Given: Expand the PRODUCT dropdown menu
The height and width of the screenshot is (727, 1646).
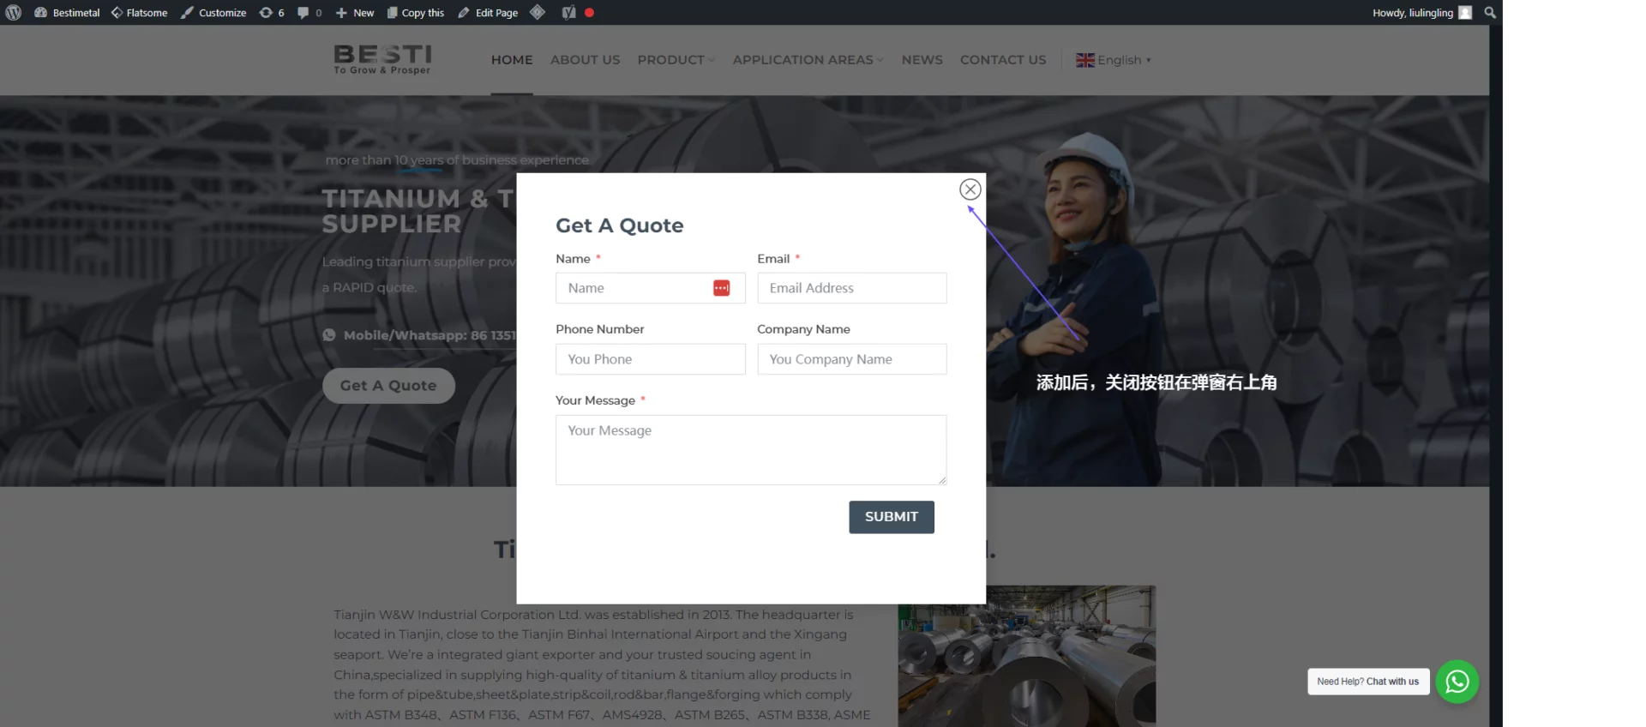Looking at the screenshot, I should tap(676, 60).
